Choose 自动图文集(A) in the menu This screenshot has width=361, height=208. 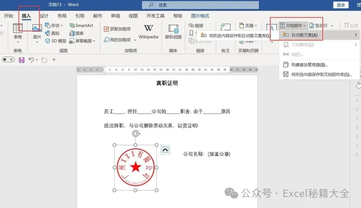[320, 35]
